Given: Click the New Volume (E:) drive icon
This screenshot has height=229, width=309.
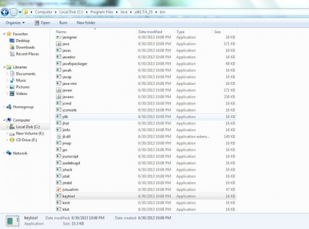Looking at the screenshot, I should (x=12, y=133).
